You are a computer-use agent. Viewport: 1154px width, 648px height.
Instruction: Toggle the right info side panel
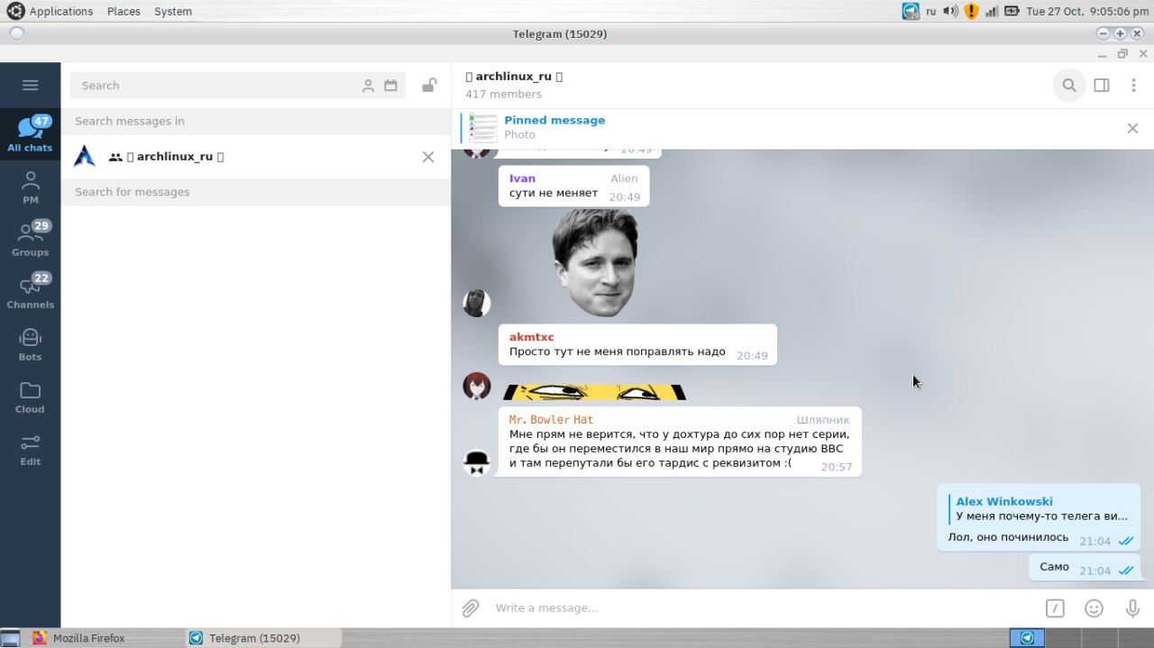click(x=1102, y=86)
